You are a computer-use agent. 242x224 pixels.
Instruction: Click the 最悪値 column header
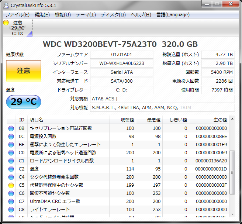(x=149, y=120)
